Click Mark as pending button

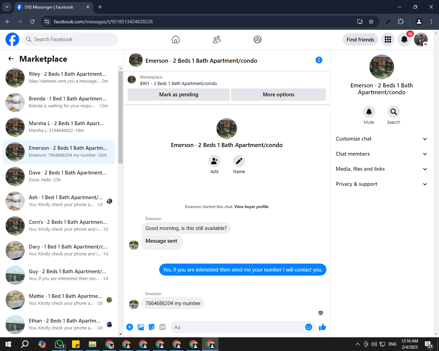[x=179, y=95]
